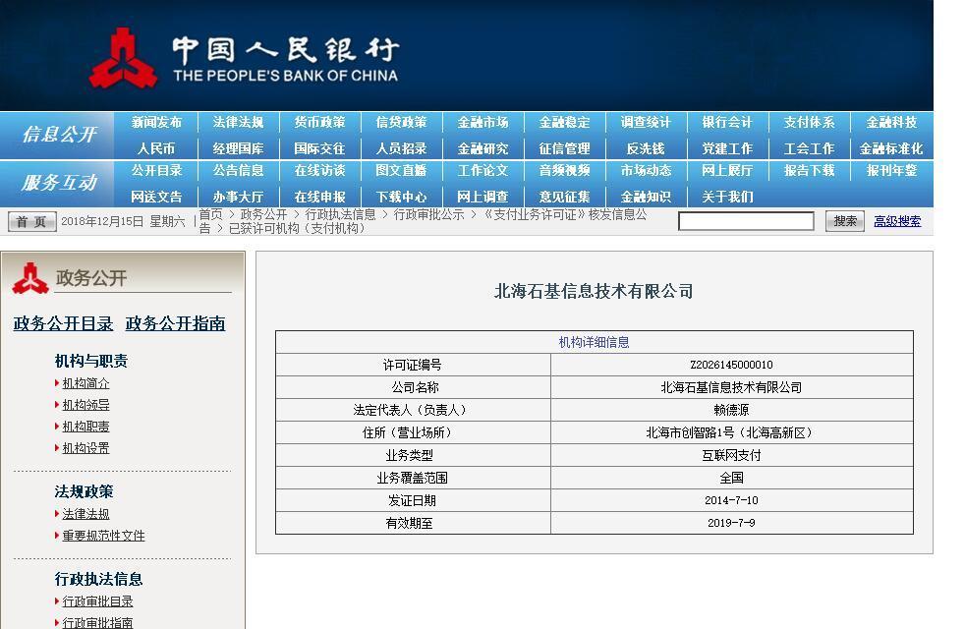Open 在线访谈 page

(319, 170)
